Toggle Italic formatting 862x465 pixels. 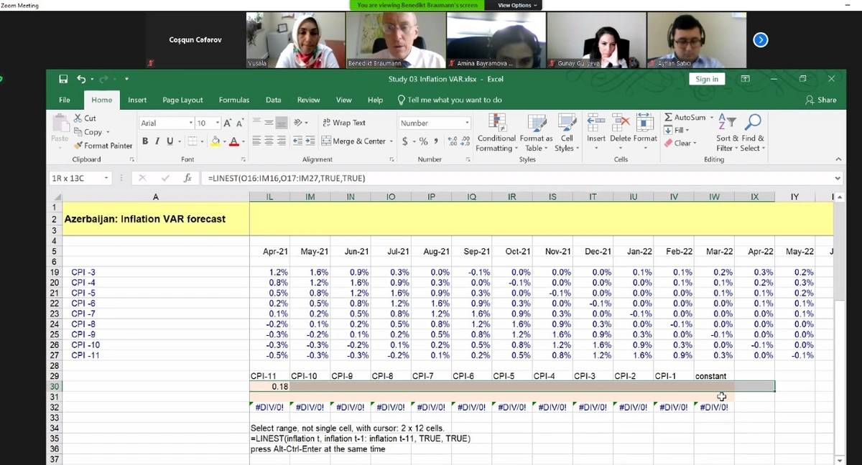click(157, 141)
